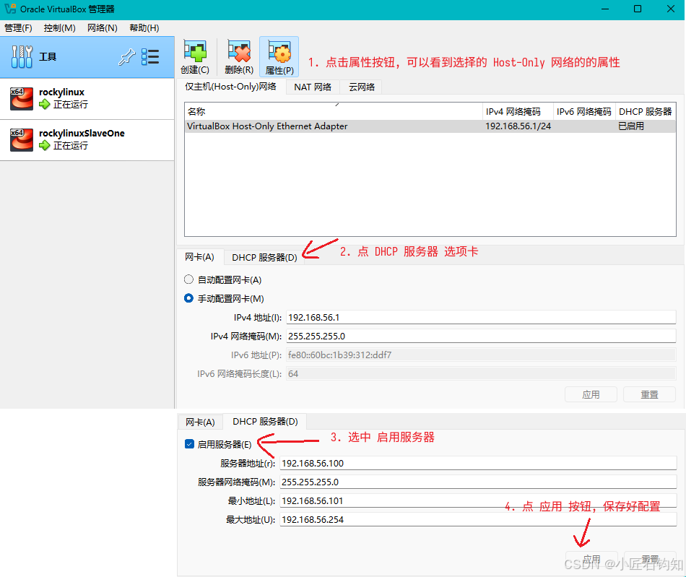The height and width of the screenshot is (577, 686).
Task: Open lower DHCP 服务器(D) tab
Action: pyautogui.click(x=265, y=421)
